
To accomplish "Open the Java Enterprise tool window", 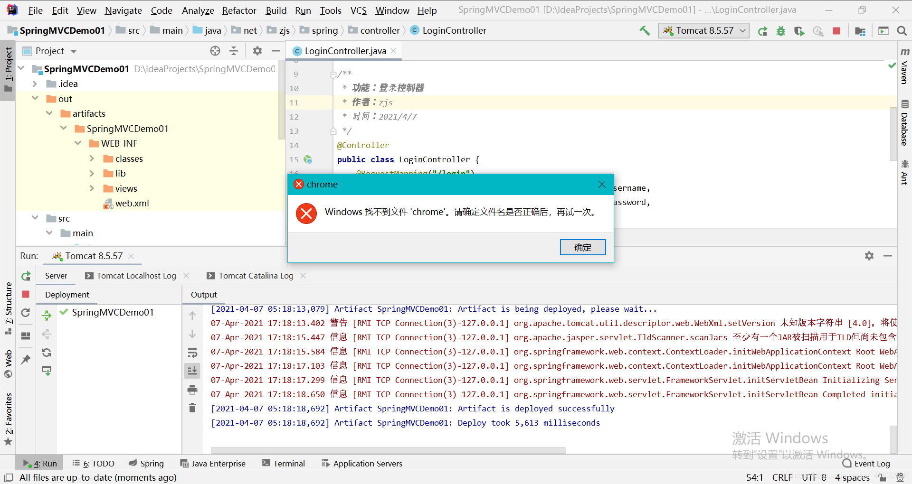I will click(213, 464).
